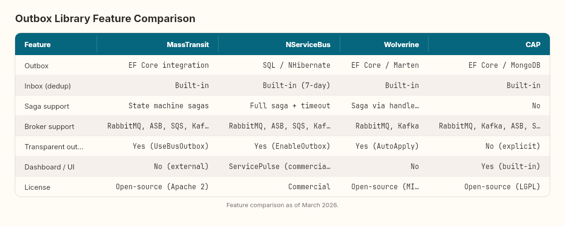The image size is (565, 226).
Task: Select the NServiceBus column header
Action: [308, 45]
